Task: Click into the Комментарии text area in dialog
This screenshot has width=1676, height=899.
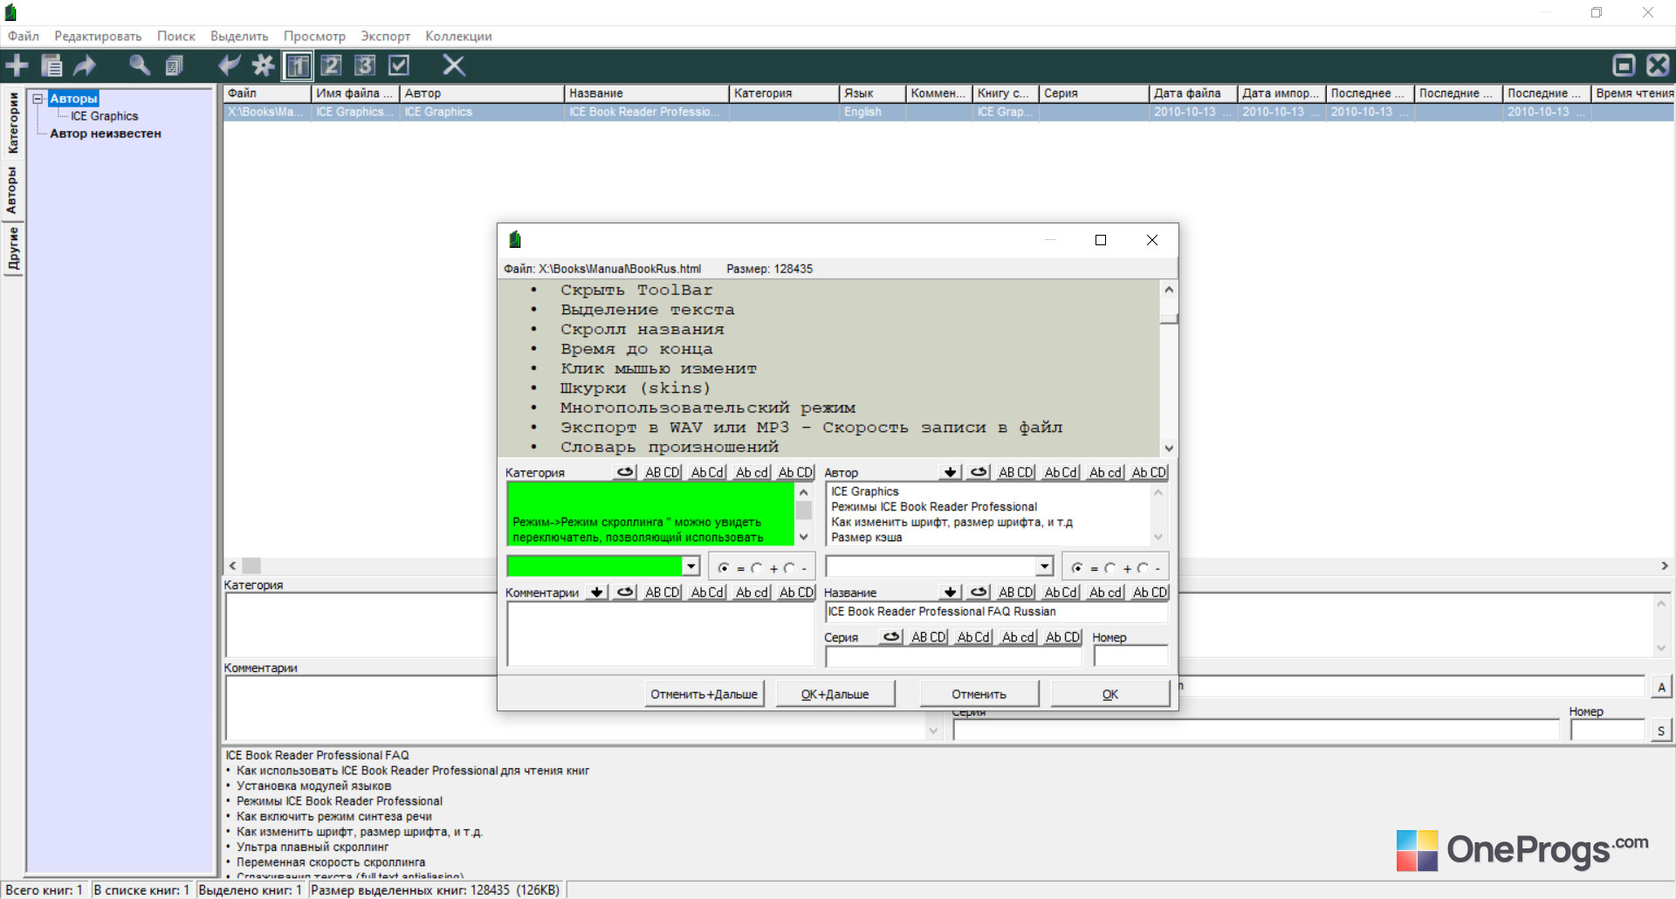Action: click(x=661, y=635)
